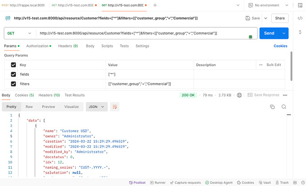
Task: Click the Share button
Action: (x=280, y=18)
